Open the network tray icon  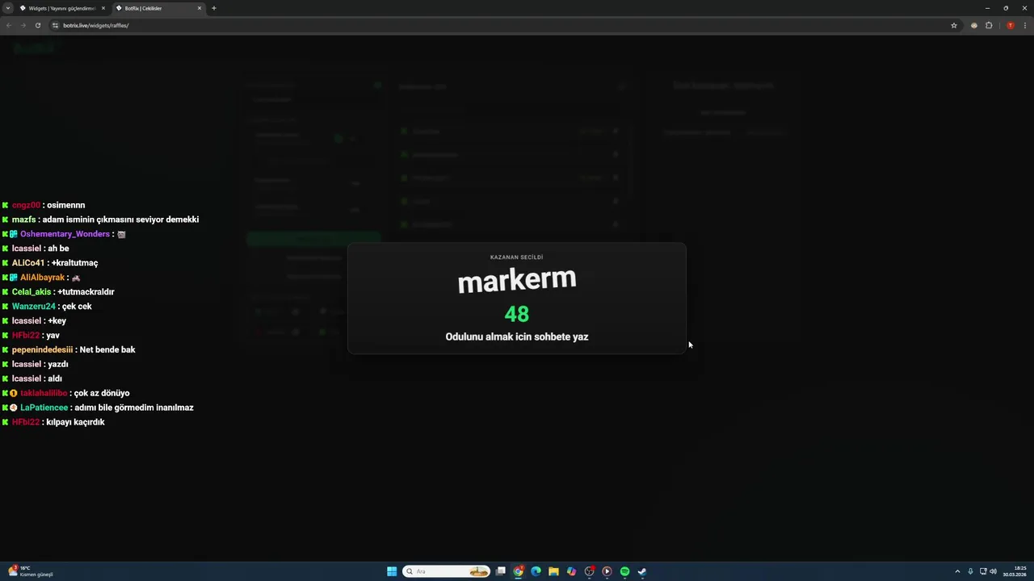tap(983, 571)
